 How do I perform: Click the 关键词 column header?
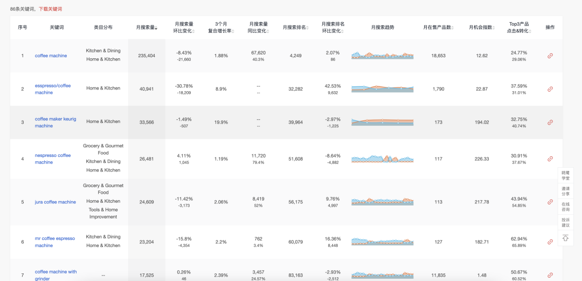[x=57, y=28]
